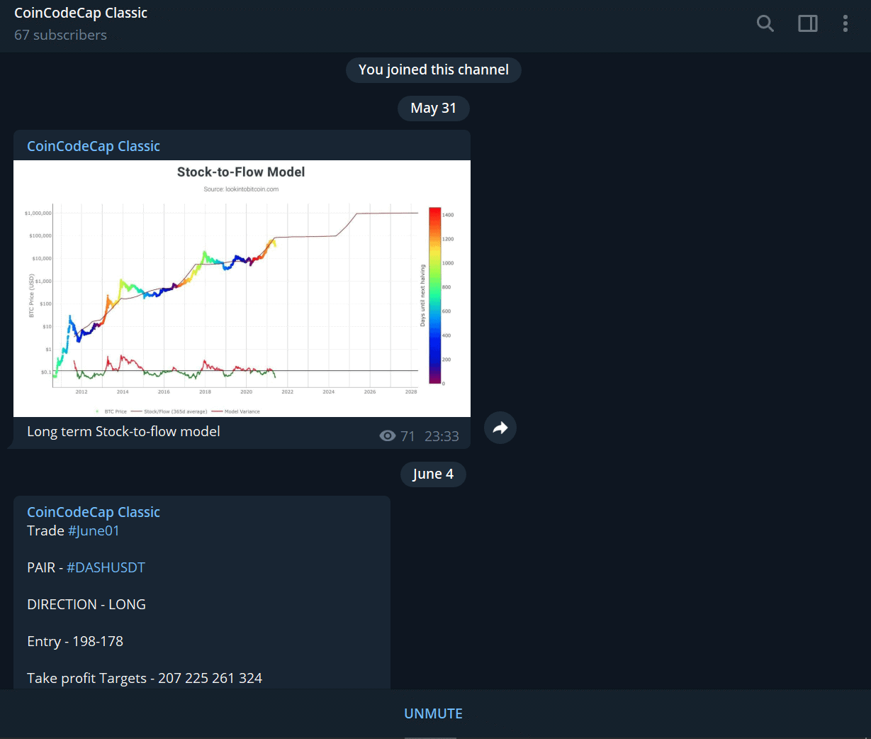
Task: Click the three-dot channel menu icon
Action: (x=845, y=23)
